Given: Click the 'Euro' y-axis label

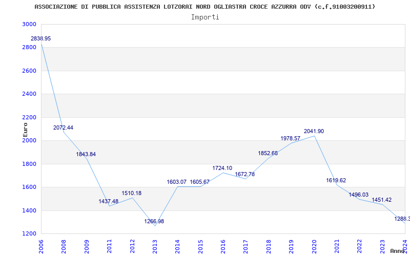Looking at the screenshot, I should (25, 130).
